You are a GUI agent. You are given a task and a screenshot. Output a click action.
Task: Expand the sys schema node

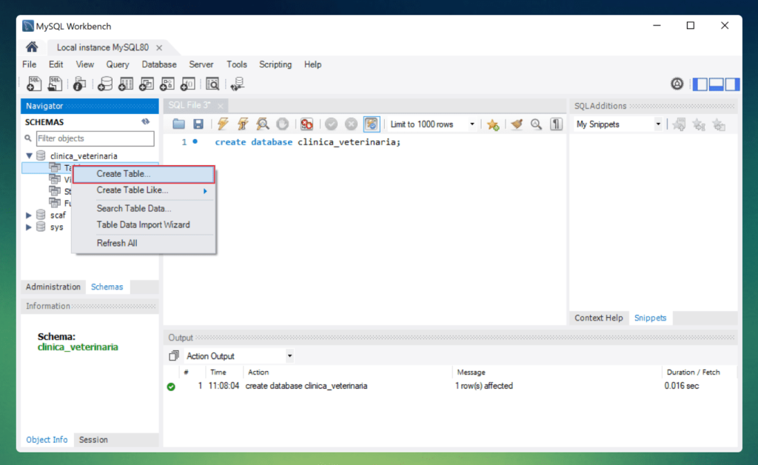(x=29, y=227)
